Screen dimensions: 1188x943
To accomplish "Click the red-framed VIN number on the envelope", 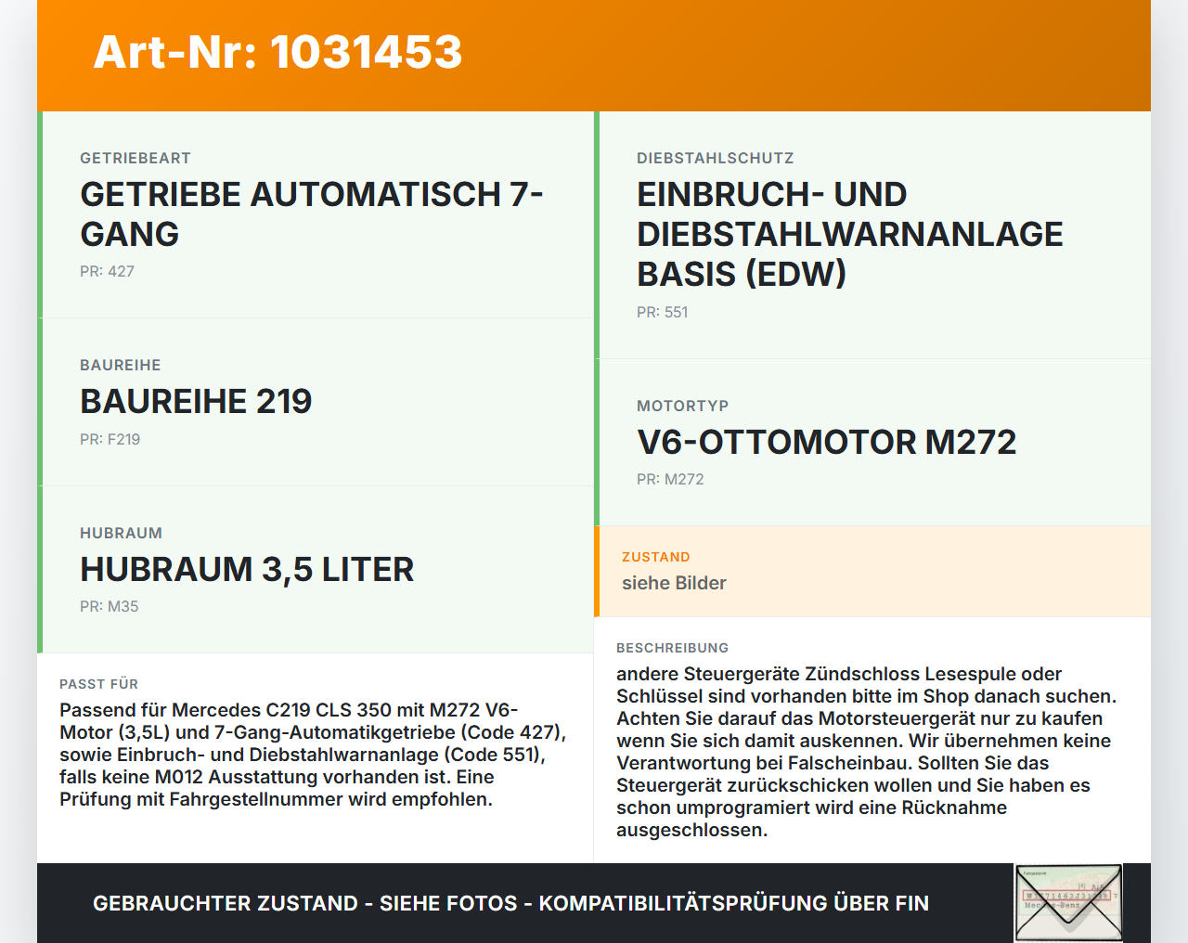I will click(1069, 896).
